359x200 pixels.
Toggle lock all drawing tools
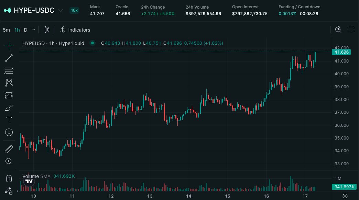(x=9, y=190)
